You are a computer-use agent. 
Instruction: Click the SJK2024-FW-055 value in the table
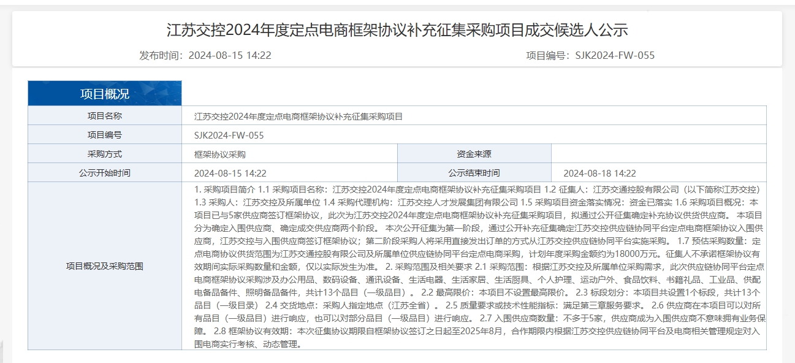pos(229,136)
